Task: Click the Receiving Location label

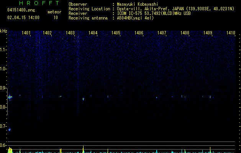Action: (x=89, y=9)
